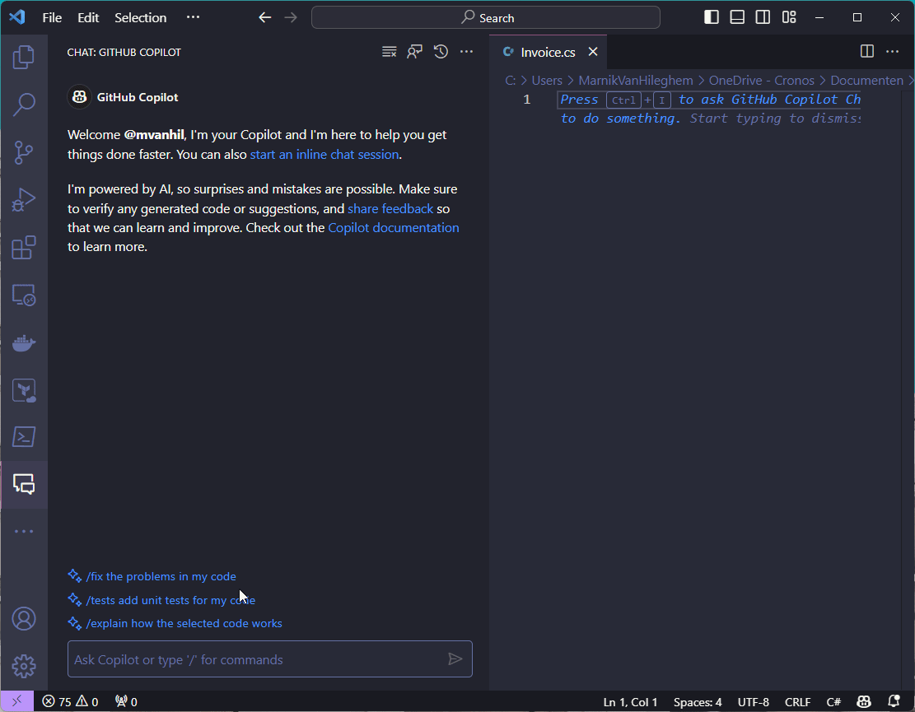The width and height of the screenshot is (915, 712).
Task: Click '/explain how the selected code works'
Action: (x=184, y=623)
